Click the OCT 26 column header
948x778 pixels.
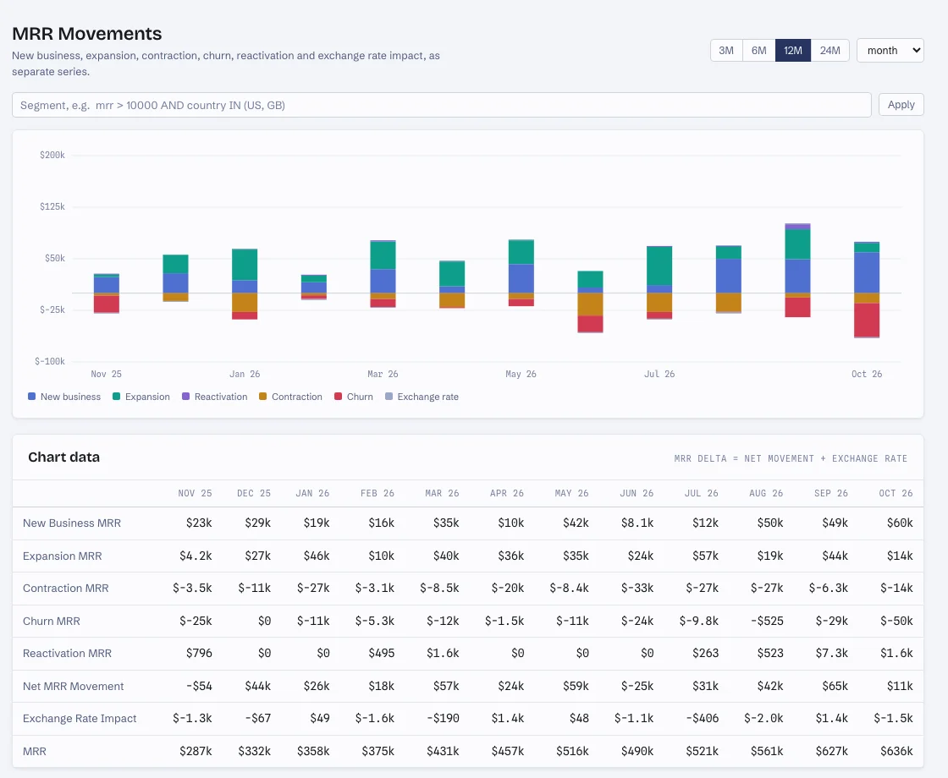point(896,494)
